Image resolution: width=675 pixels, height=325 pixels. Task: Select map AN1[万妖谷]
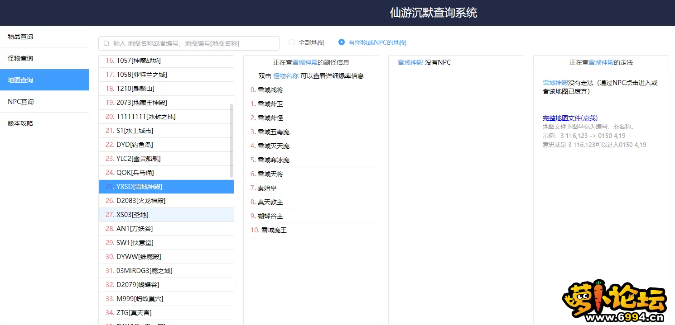[x=166, y=229]
